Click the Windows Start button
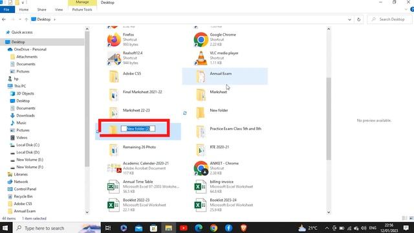414x233 pixels. coord(5,228)
